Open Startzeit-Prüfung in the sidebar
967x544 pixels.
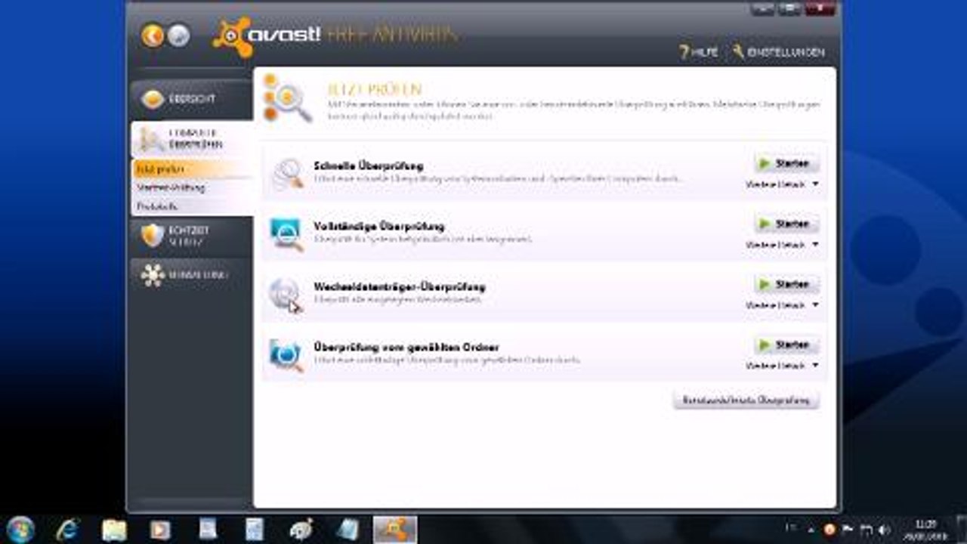coord(191,187)
